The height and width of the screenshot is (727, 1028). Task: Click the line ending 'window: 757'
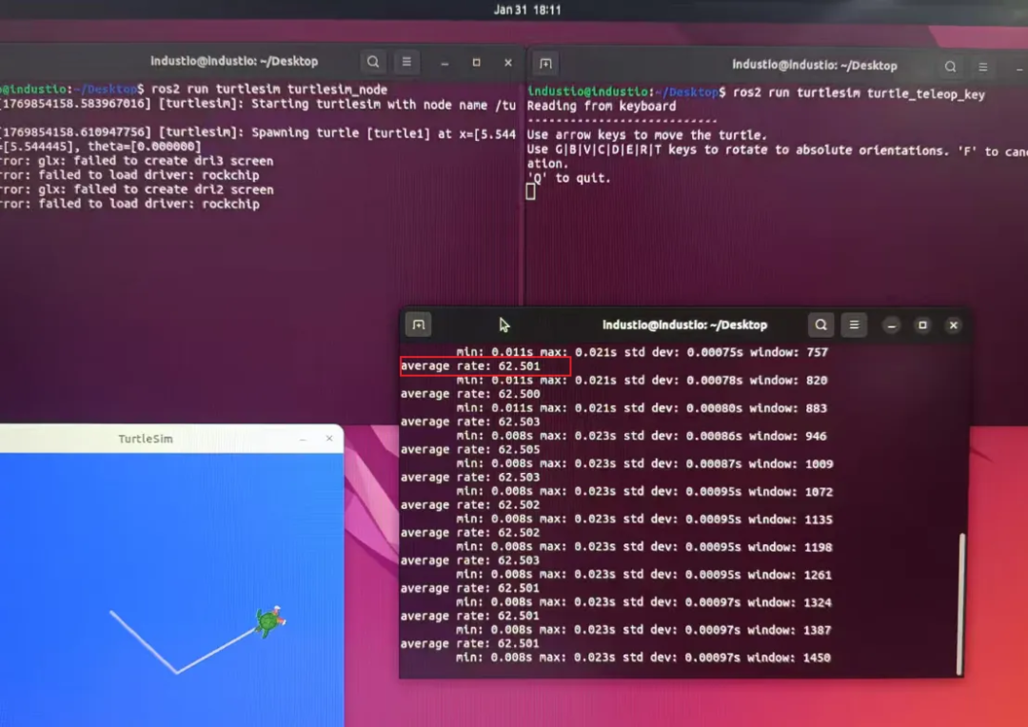pyautogui.click(x=642, y=352)
